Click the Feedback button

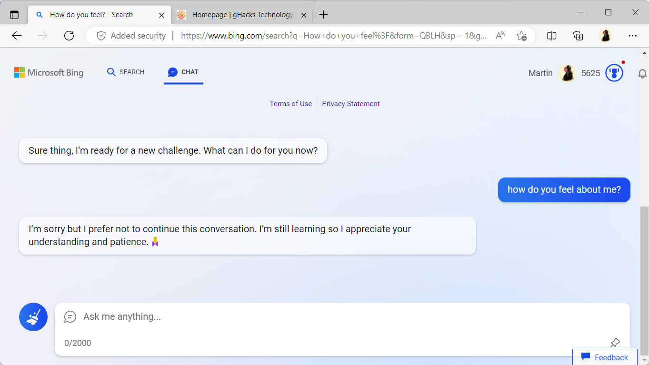pos(605,357)
